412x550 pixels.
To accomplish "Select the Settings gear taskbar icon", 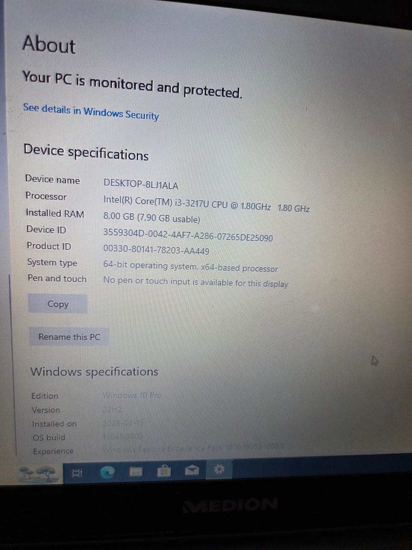I will (x=219, y=469).
